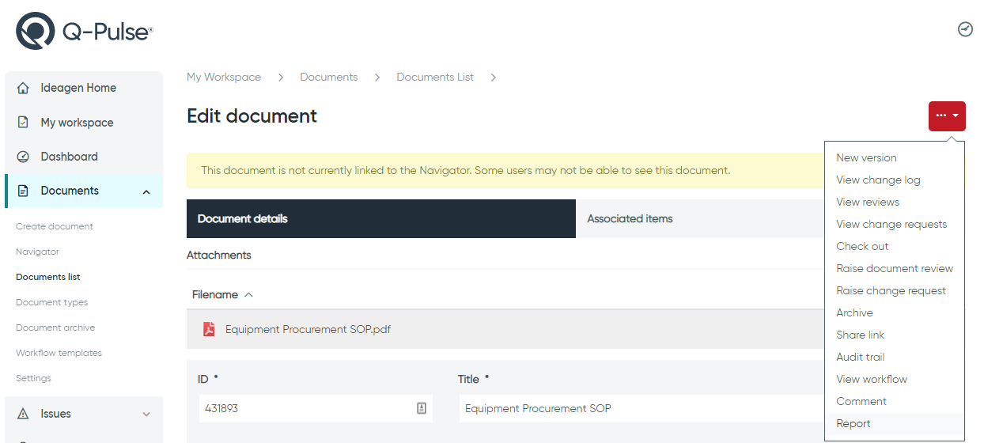Choose Share link menu item
This screenshot has height=443, width=984.
[860, 335]
